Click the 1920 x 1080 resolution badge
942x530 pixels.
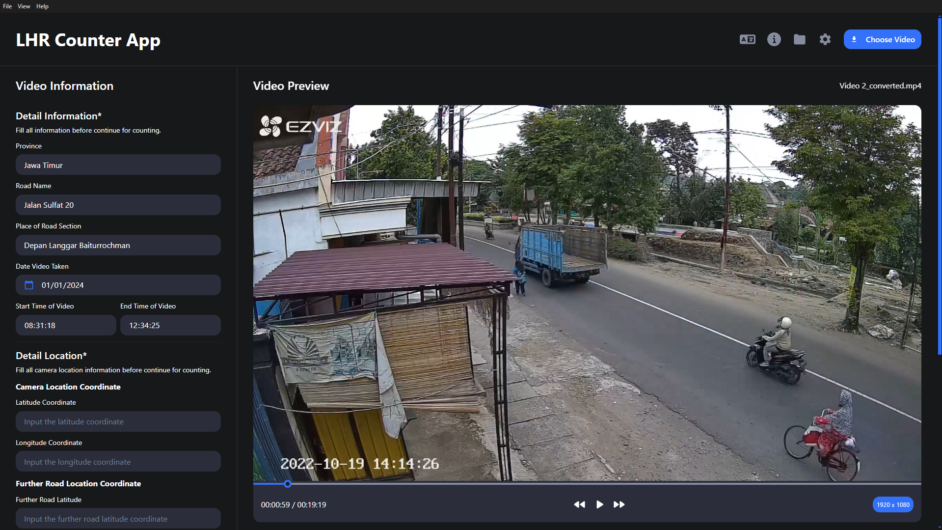coord(892,504)
